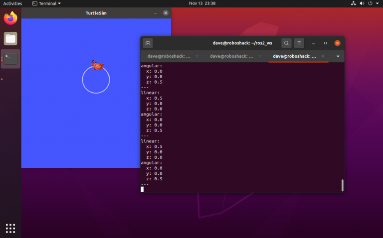Image resolution: width=383 pixels, height=238 pixels.
Task: Click the Terminal icon in dock
Action: pyautogui.click(x=10, y=59)
